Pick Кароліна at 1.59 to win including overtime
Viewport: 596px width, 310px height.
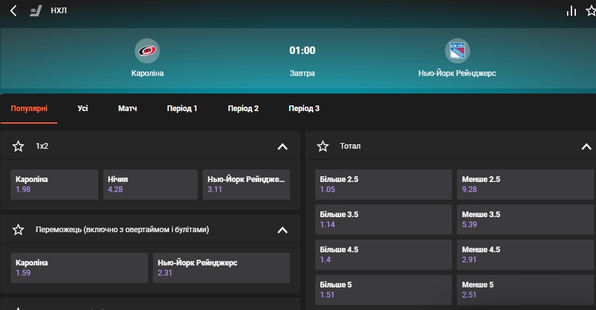pos(79,268)
